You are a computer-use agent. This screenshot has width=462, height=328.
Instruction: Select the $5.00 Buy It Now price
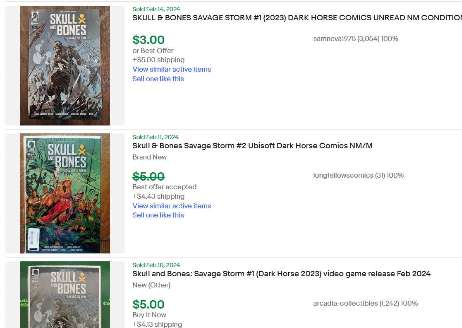(148, 304)
